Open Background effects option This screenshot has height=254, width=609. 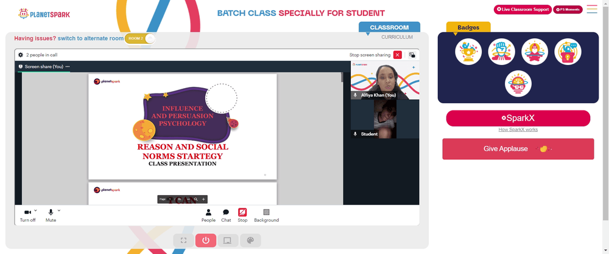(x=267, y=215)
